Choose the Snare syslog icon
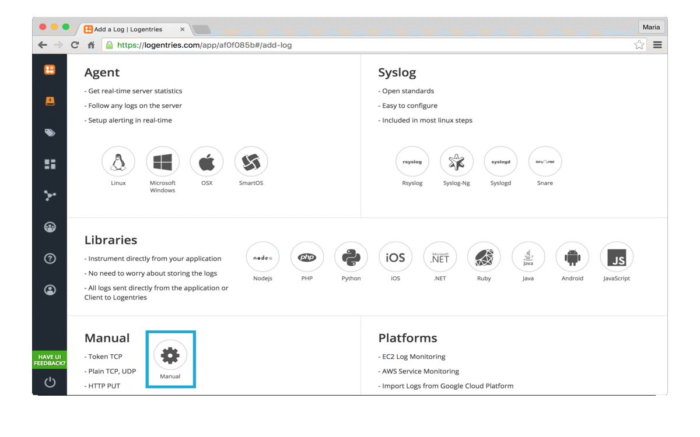This screenshot has width=700, height=437. coord(545,162)
